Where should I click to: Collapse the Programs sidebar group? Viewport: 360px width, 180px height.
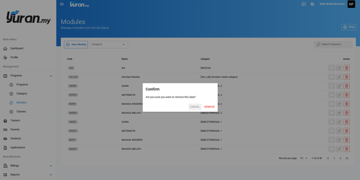28,76
